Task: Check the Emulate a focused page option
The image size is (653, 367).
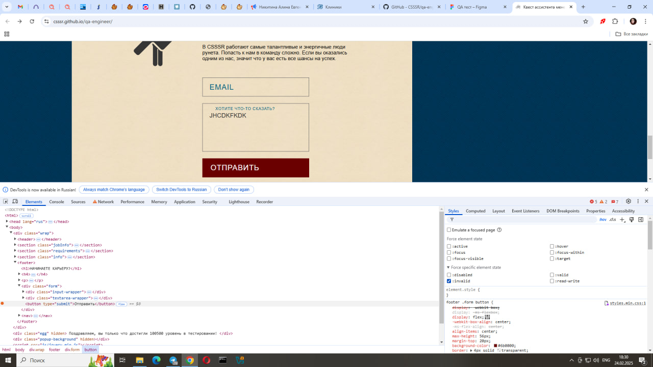Action: [x=449, y=230]
